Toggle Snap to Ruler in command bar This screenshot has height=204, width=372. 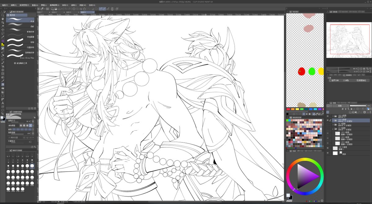pos(101,9)
